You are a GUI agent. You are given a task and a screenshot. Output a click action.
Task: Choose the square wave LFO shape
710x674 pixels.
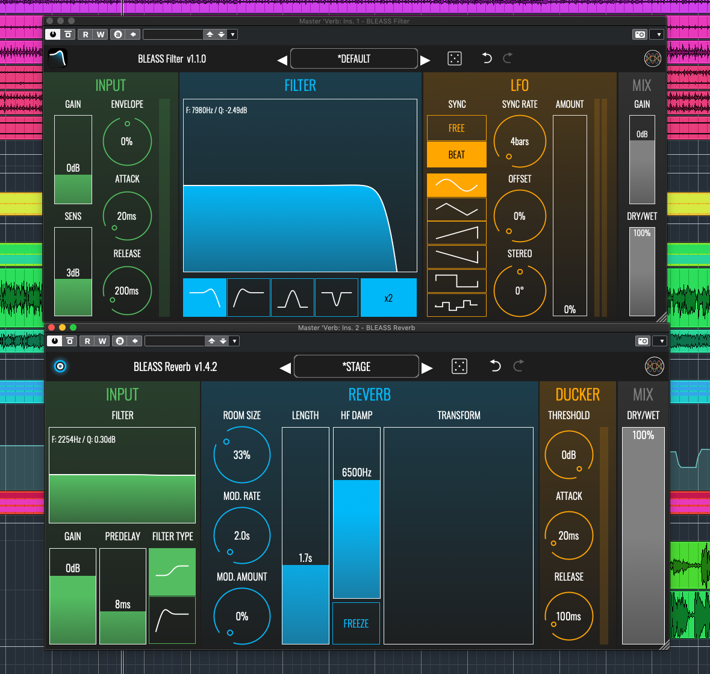click(x=456, y=280)
